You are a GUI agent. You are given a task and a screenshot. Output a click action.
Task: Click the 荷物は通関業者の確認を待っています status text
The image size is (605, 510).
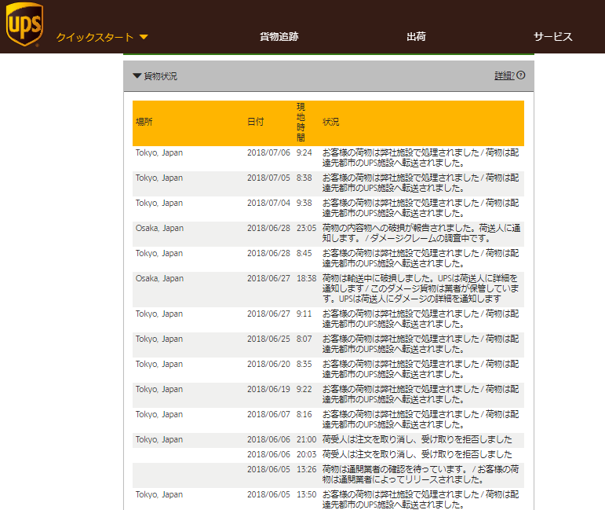pyautogui.click(x=421, y=474)
